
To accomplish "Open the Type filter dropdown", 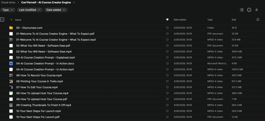I will (8, 10).
